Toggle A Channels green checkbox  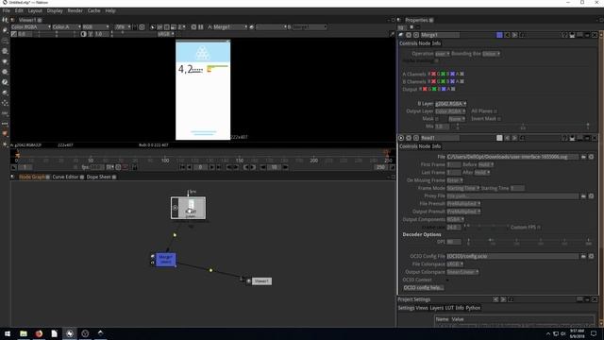[x=443, y=74]
